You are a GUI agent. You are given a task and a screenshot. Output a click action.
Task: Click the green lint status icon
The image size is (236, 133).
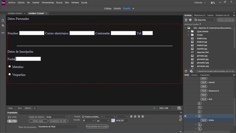pos(155,108)
